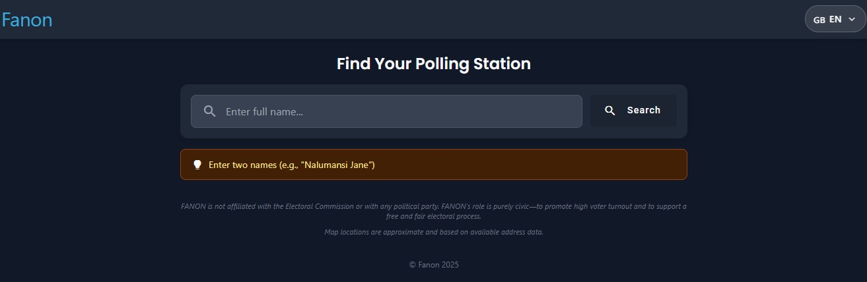Click the GB country code badge
The image size is (867, 282).
coord(819,20)
